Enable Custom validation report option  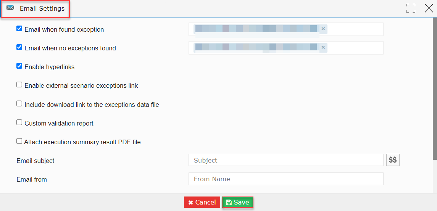click(19, 122)
